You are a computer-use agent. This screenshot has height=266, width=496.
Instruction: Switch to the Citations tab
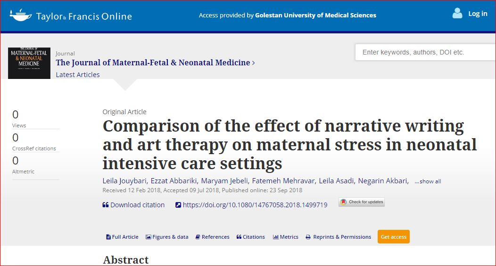251,237
